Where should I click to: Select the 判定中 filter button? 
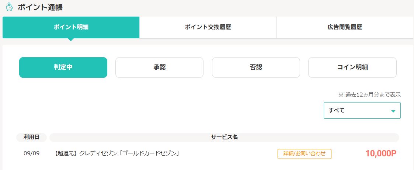click(63, 67)
